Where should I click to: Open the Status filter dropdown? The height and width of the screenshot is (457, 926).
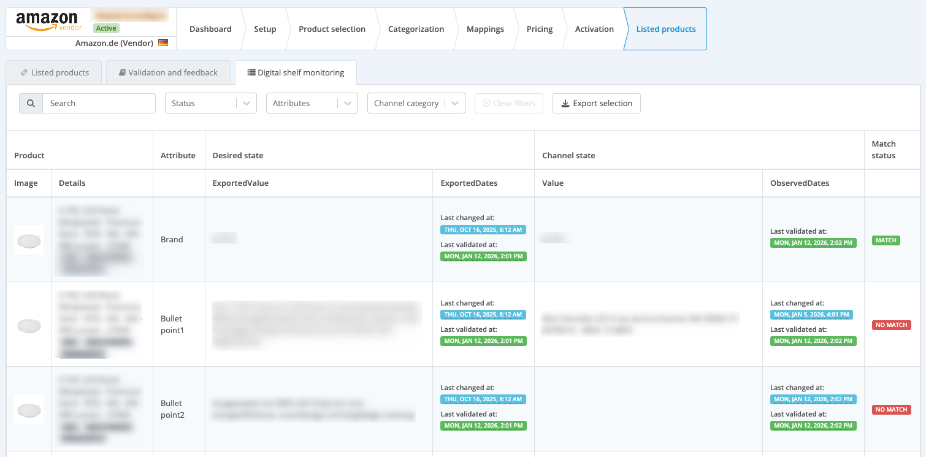tap(211, 103)
